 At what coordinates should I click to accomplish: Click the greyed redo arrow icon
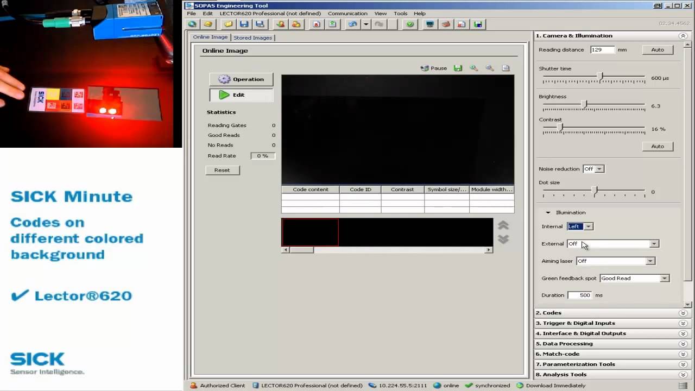coord(379,24)
